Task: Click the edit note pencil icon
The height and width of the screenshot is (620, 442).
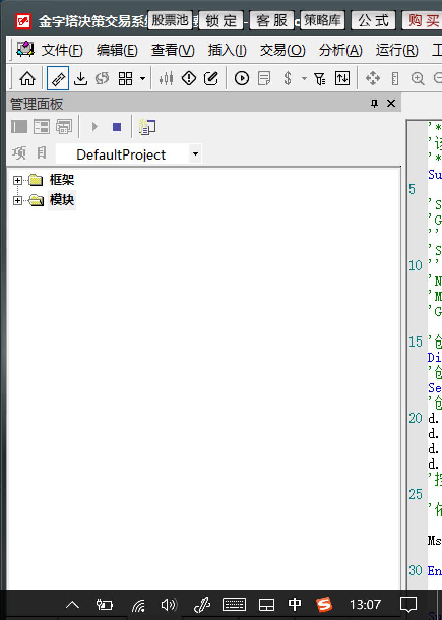Action: pyautogui.click(x=211, y=79)
